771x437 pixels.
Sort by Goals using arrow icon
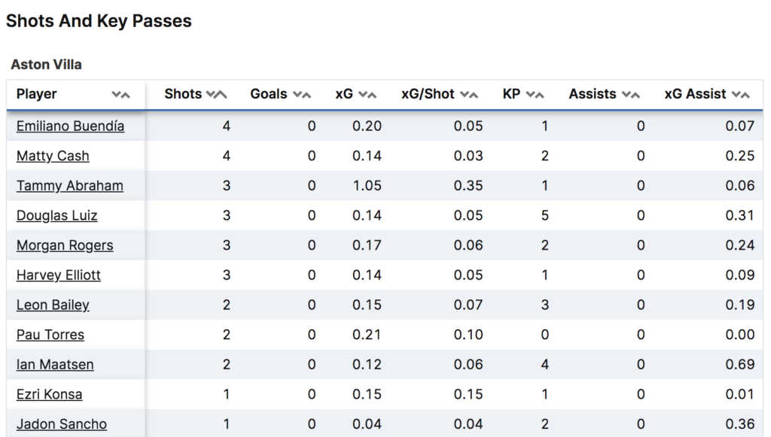coord(302,95)
